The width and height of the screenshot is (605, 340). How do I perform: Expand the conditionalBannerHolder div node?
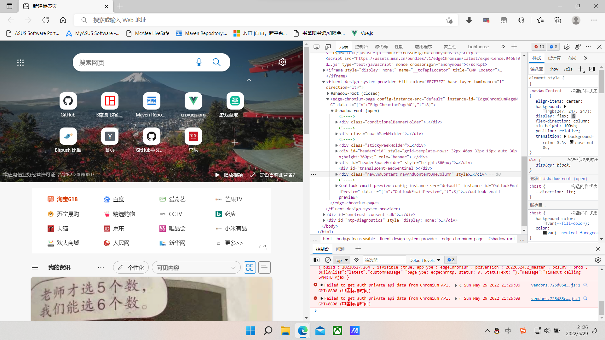(337, 122)
